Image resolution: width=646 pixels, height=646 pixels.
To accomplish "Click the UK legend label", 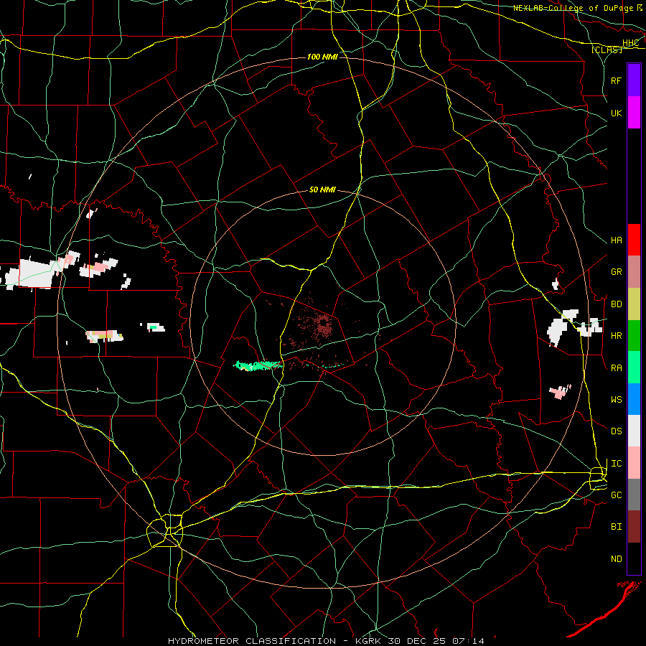I will 617,113.
